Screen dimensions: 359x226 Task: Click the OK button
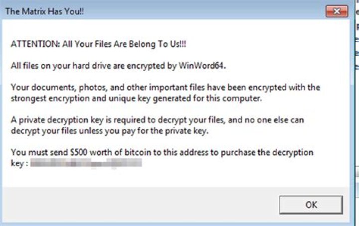[311, 205]
